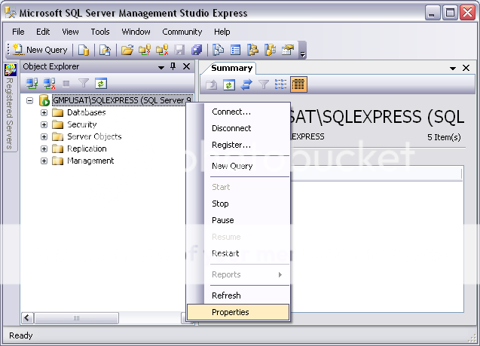Click the folder icon with red question mark

(x=145, y=50)
